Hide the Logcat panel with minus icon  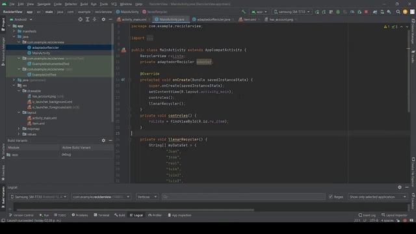click(407, 187)
